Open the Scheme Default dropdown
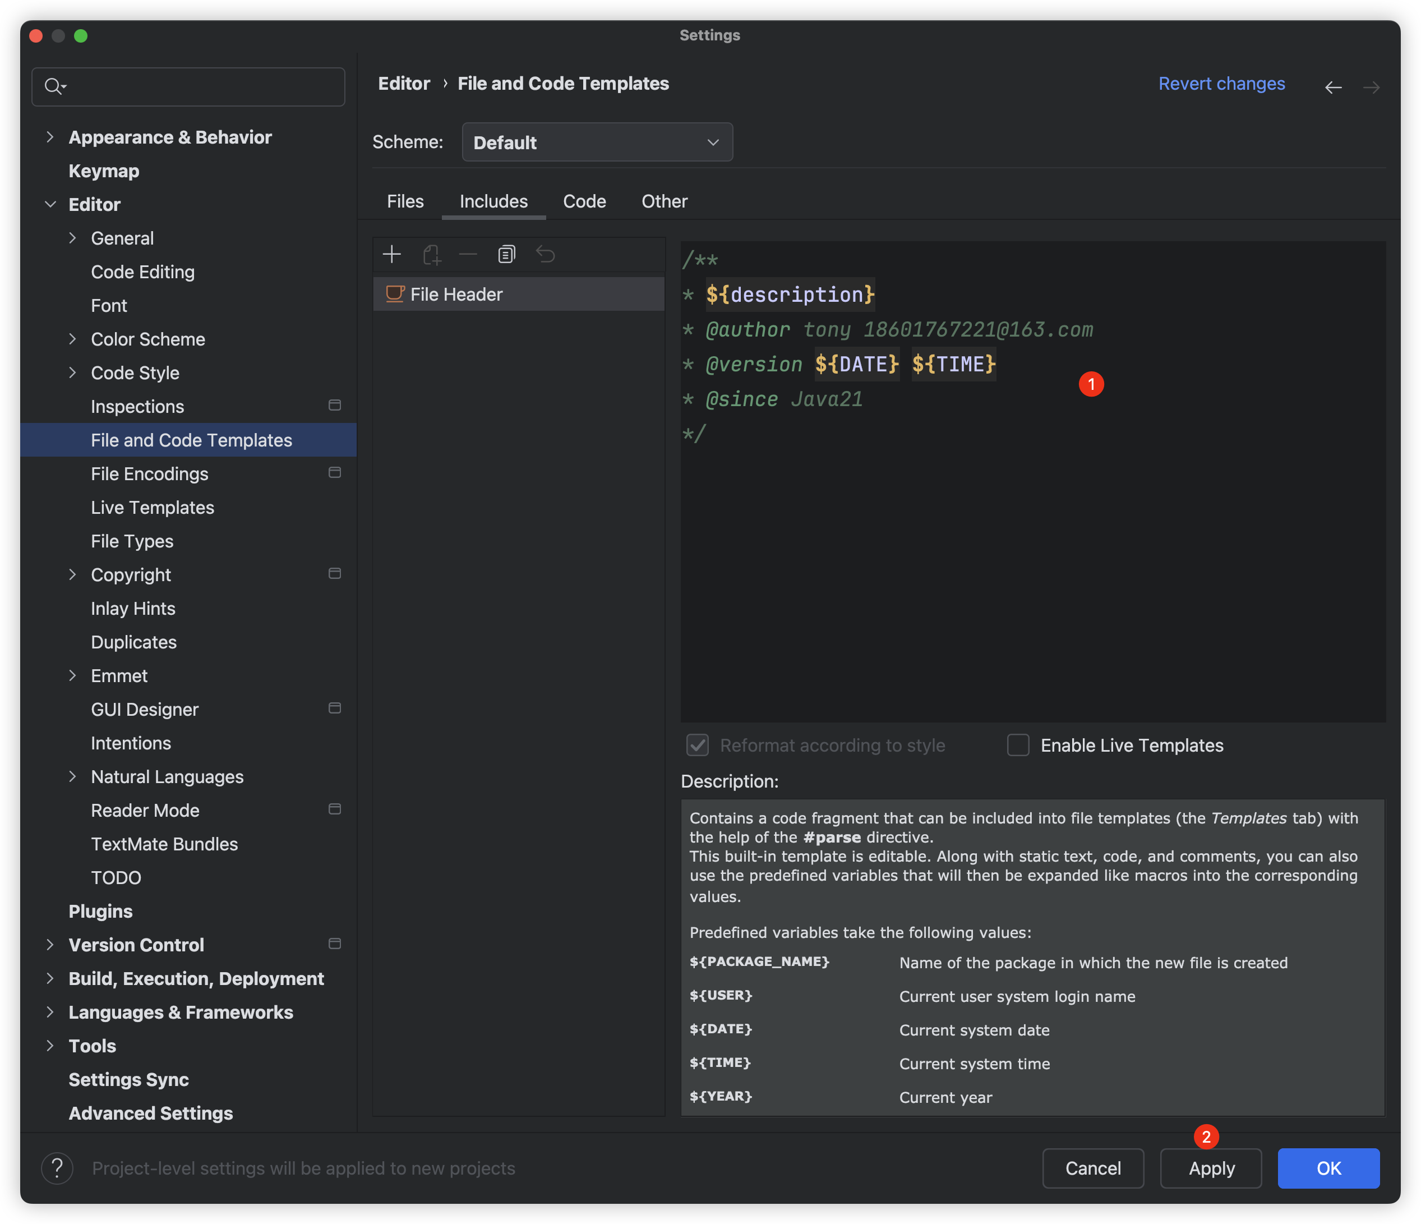The width and height of the screenshot is (1421, 1224). (x=597, y=142)
